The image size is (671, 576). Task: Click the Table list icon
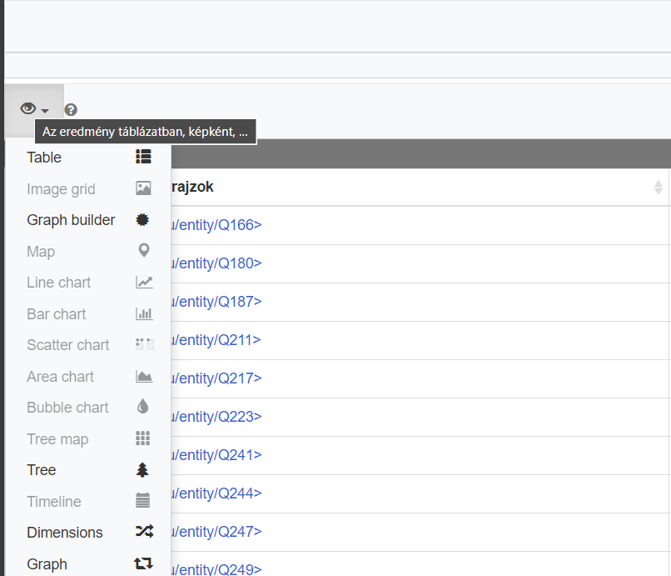tap(143, 157)
